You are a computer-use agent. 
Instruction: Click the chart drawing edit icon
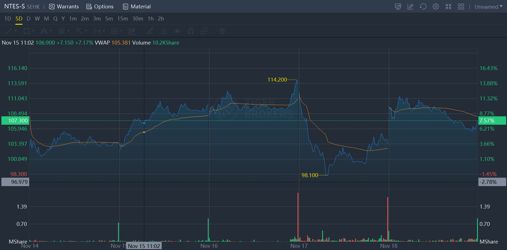click(x=410, y=6)
